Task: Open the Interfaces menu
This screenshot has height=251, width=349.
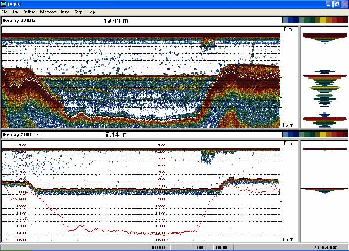Action: click(x=48, y=12)
